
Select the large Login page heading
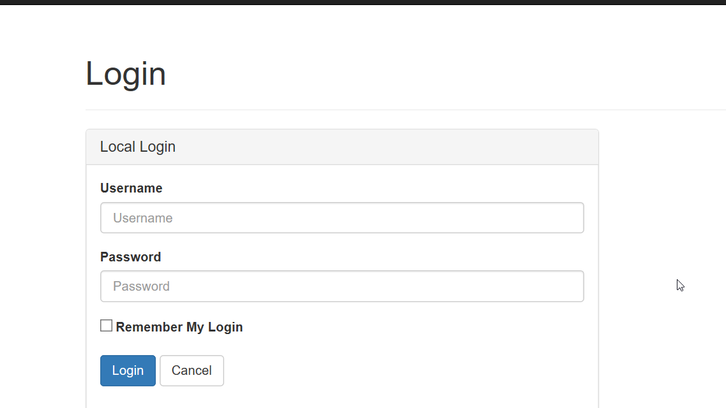point(126,73)
